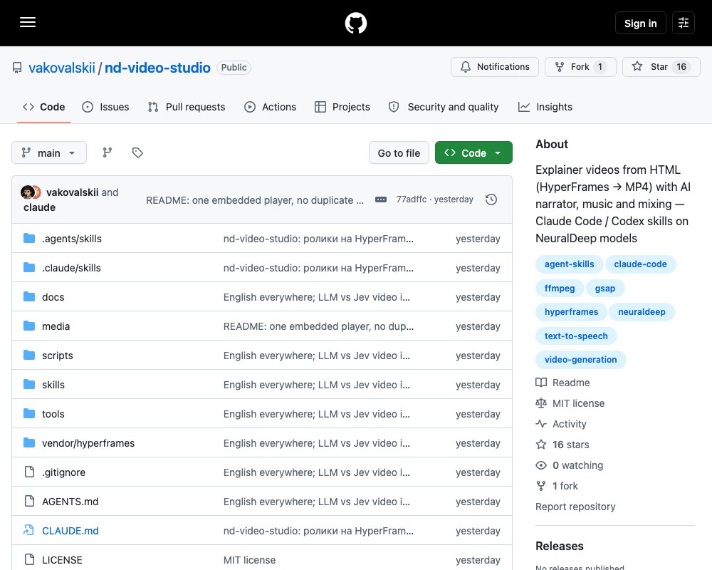
Task: Click the star icon next to 16 stars
Action: [x=541, y=444]
